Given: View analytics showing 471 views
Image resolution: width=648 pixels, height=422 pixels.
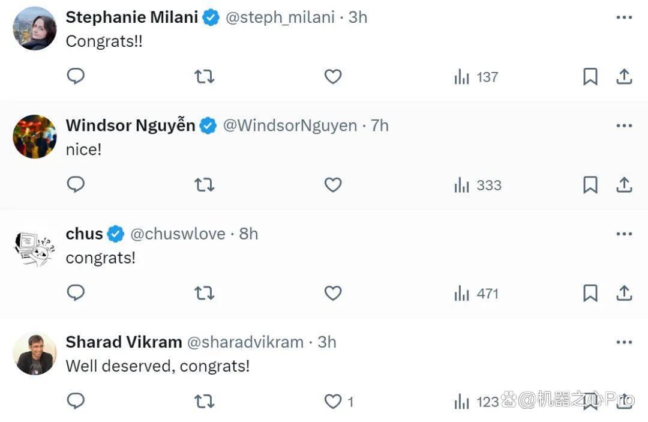Looking at the screenshot, I should [476, 294].
